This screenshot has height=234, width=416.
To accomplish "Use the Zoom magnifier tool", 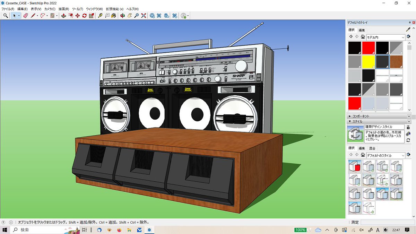I will click(x=137, y=16).
